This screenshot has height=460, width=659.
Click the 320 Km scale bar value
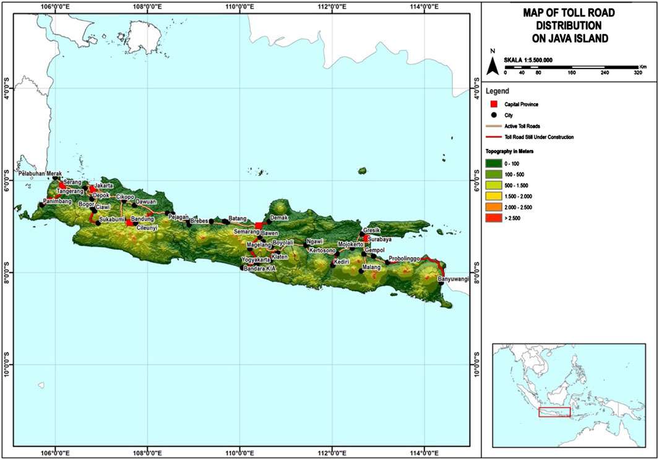[638, 73]
